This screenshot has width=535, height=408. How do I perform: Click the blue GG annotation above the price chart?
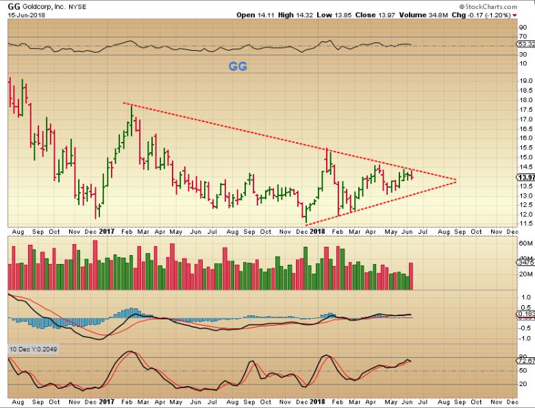click(x=238, y=66)
